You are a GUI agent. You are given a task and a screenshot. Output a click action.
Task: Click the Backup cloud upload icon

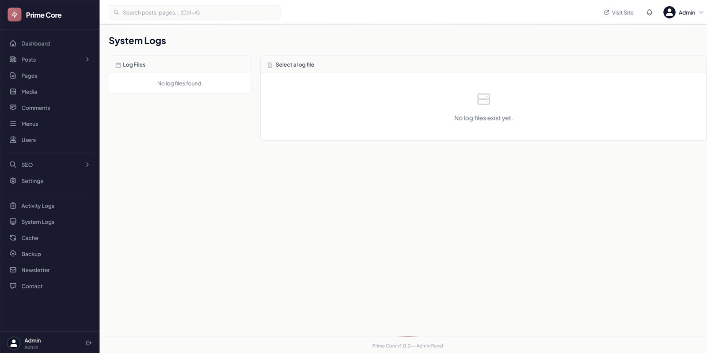coord(13,254)
